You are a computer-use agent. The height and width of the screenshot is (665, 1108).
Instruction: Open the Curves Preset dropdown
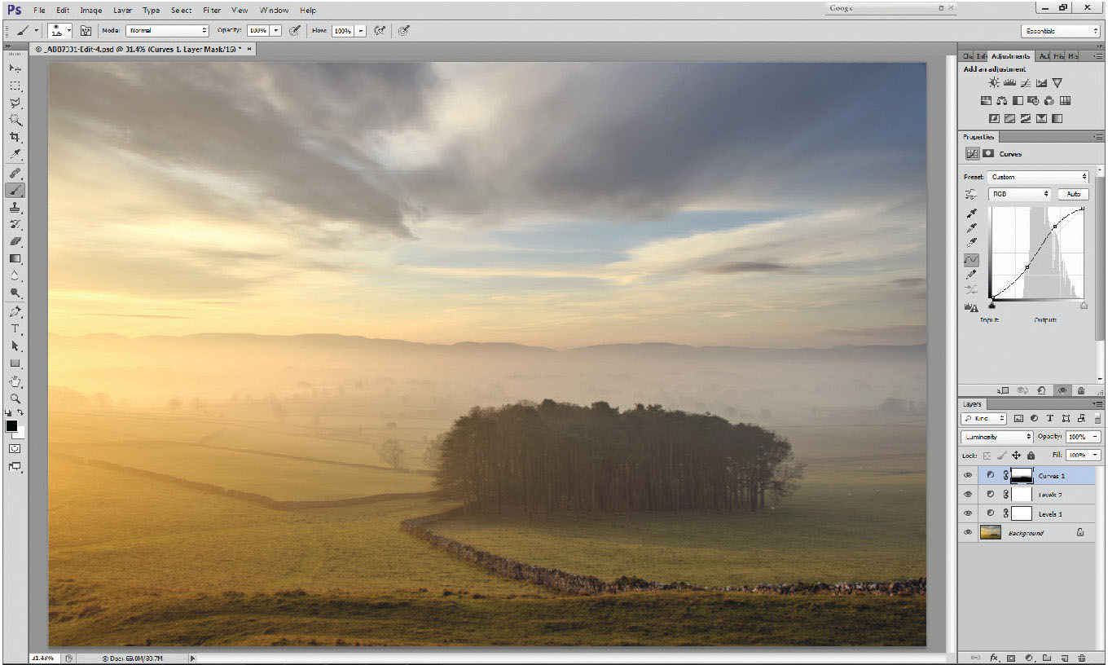1039,177
